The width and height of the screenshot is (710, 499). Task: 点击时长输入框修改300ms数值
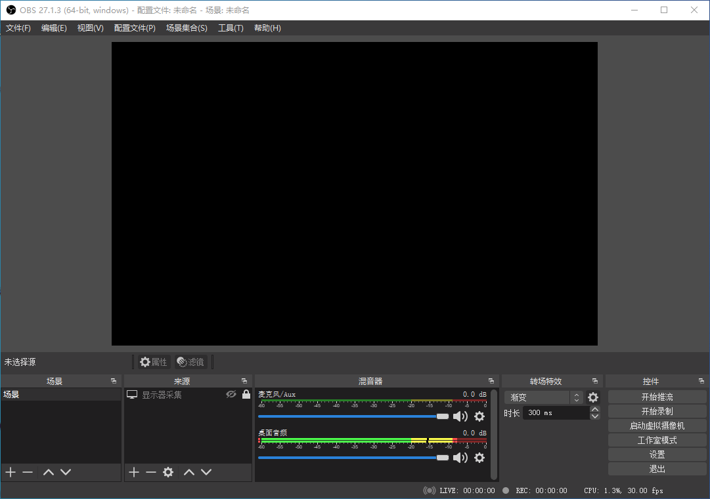(x=555, y=412)
